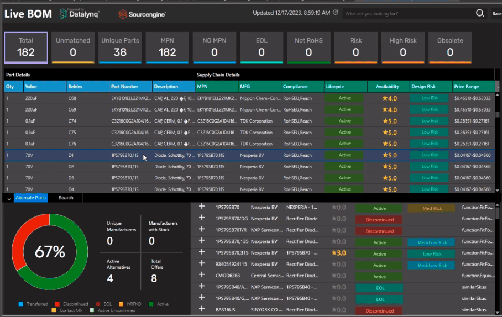Add alternate 1PS79SB70,315 with plus icon
The height and width of the screenshot is (317, 502).
point(202,252)
